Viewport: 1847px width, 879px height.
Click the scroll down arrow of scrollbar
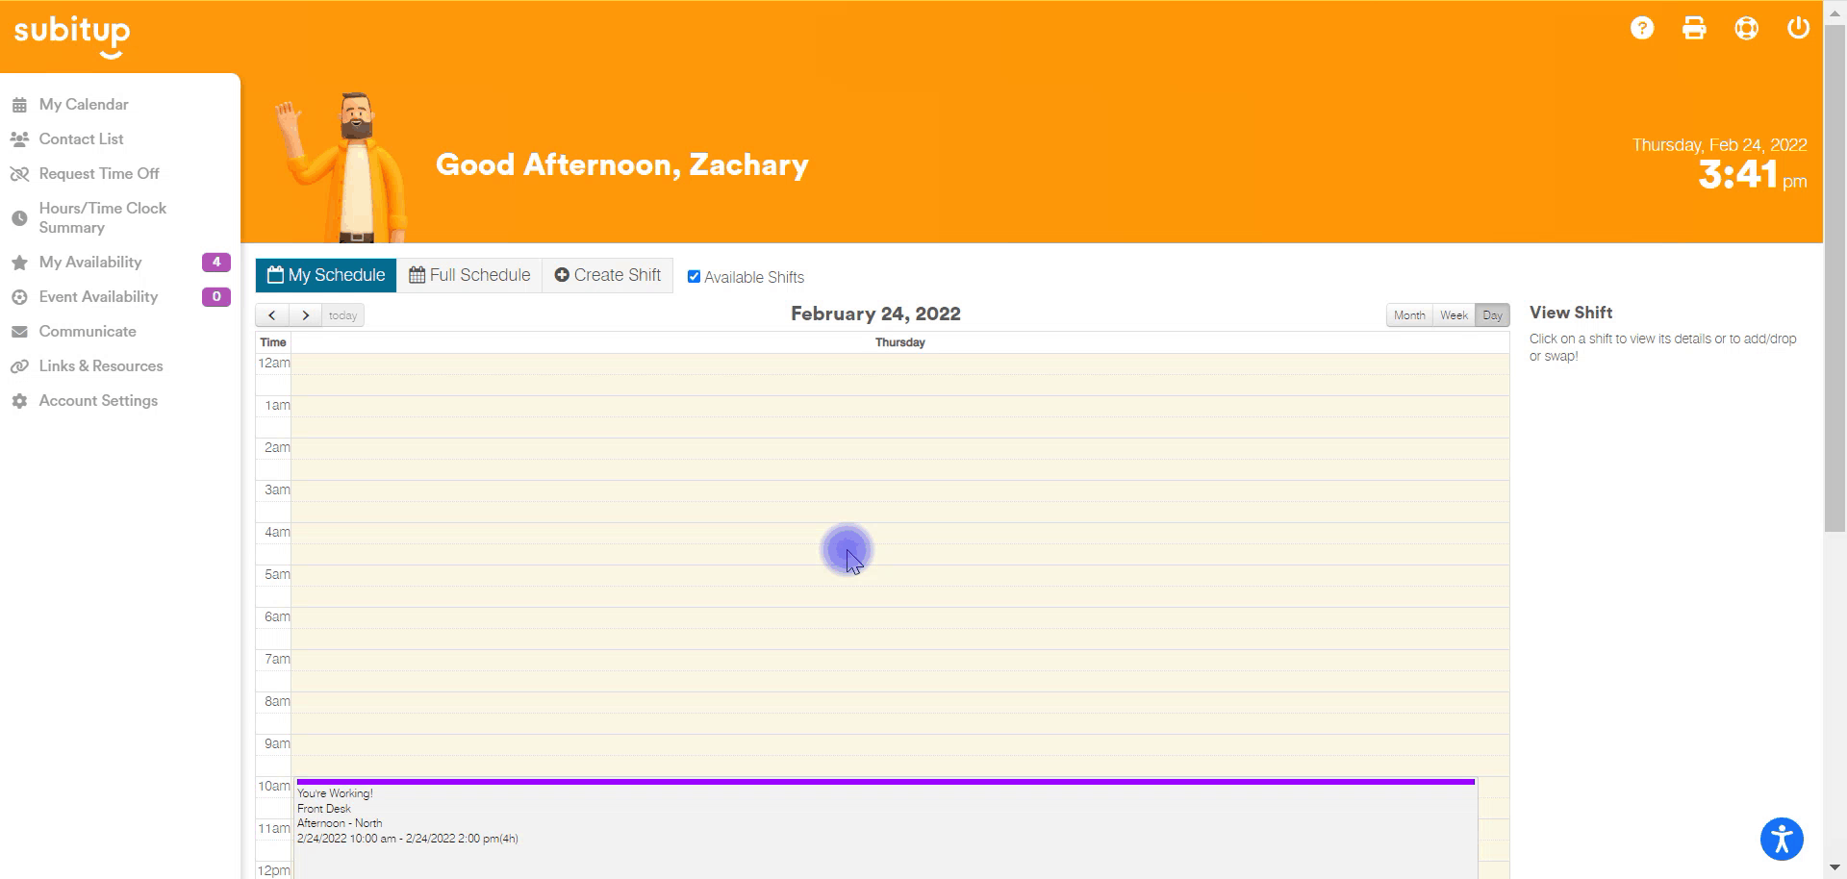coord(1834,868)
